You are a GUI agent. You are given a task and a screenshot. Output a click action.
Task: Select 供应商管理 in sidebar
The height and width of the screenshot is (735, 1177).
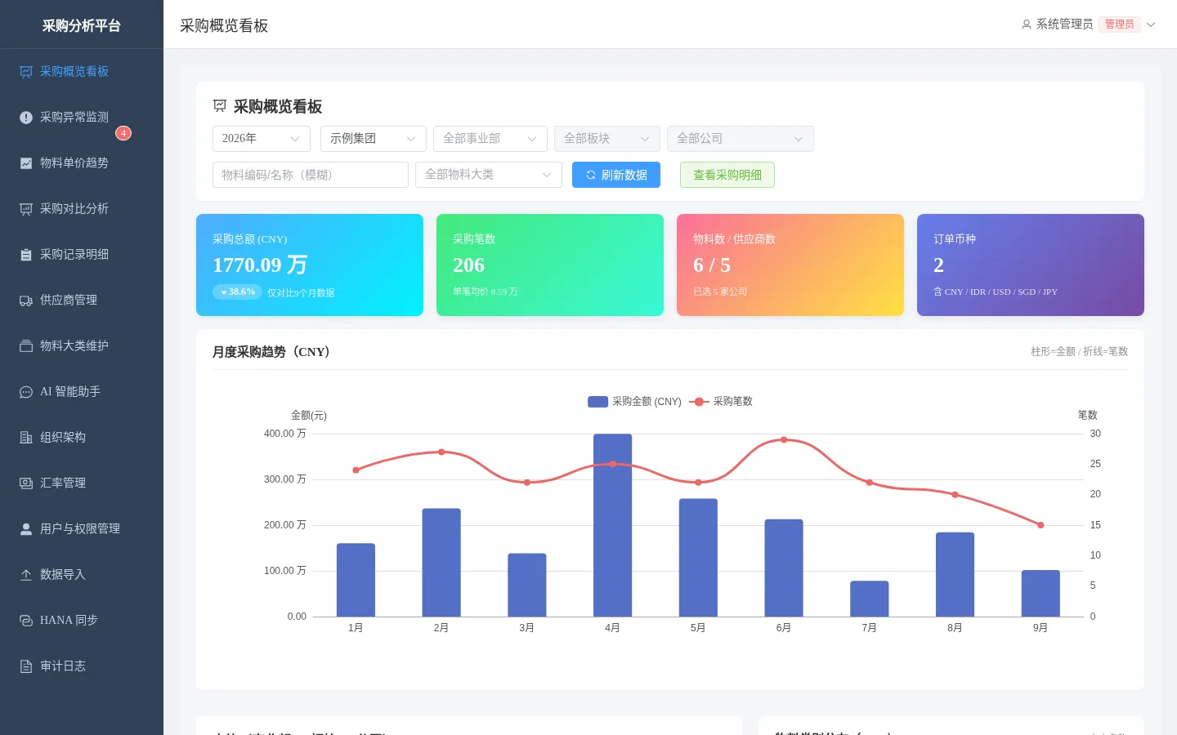[82, 301]
